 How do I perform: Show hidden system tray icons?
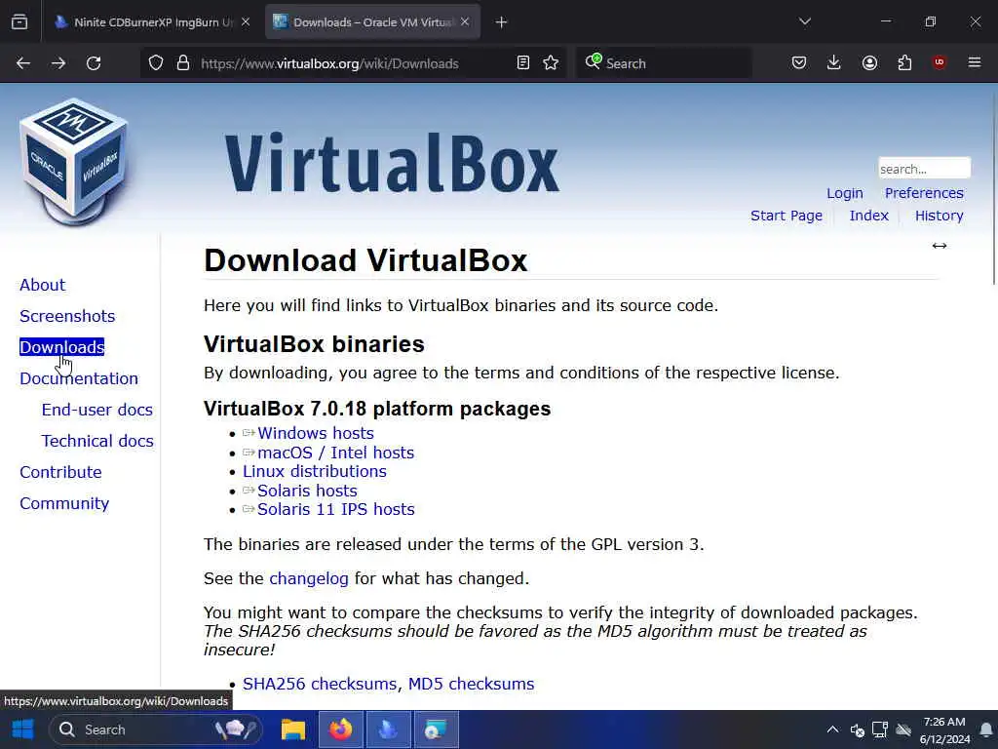[x=832, y=729]
